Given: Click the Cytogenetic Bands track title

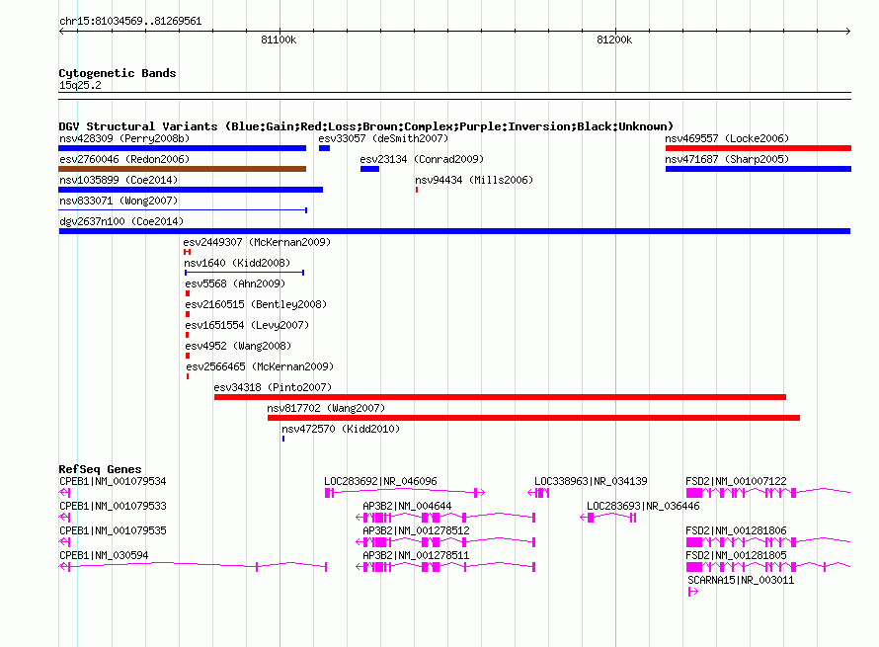Looking at the screenshot, I should [x=118, y=73].
